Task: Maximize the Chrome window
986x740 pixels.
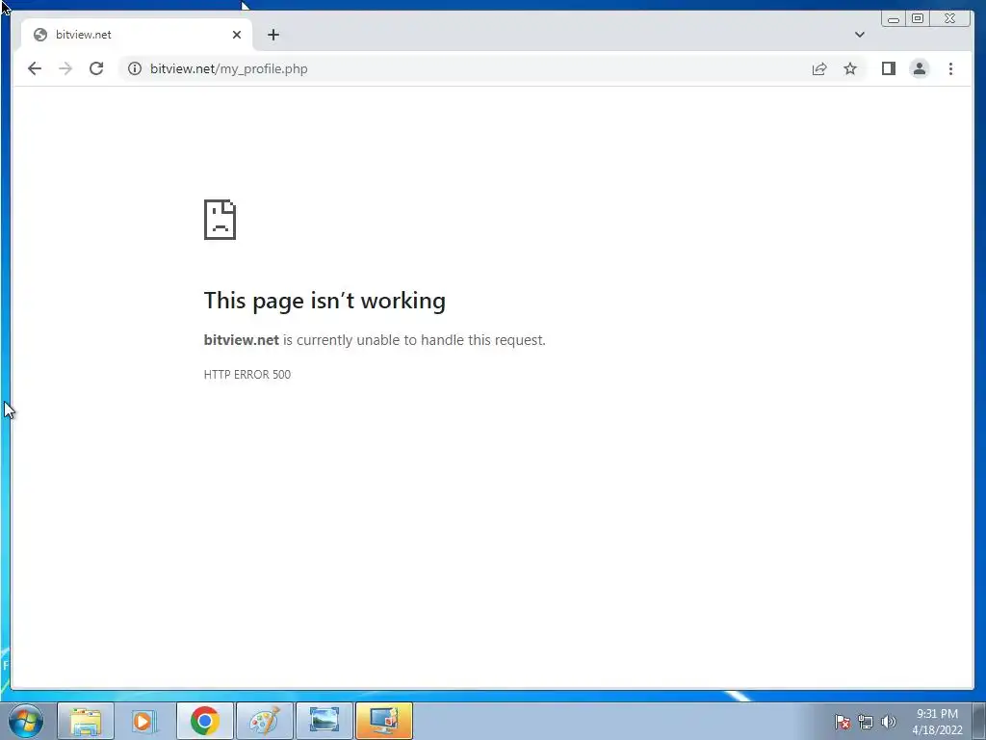Action: 918,19
